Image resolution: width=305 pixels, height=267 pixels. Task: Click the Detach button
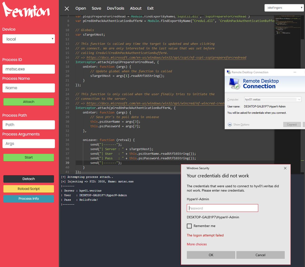click(29, 179)
